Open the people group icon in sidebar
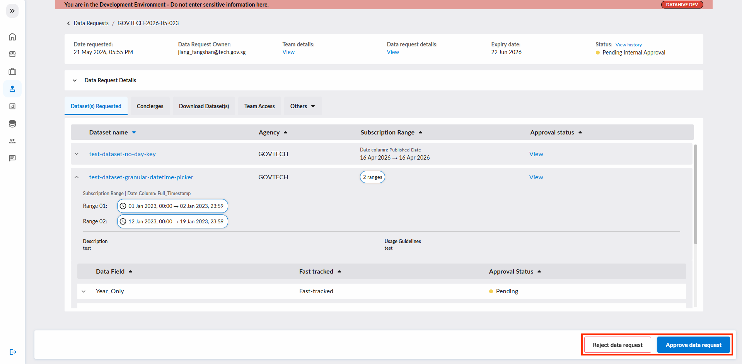 [12, 141]
